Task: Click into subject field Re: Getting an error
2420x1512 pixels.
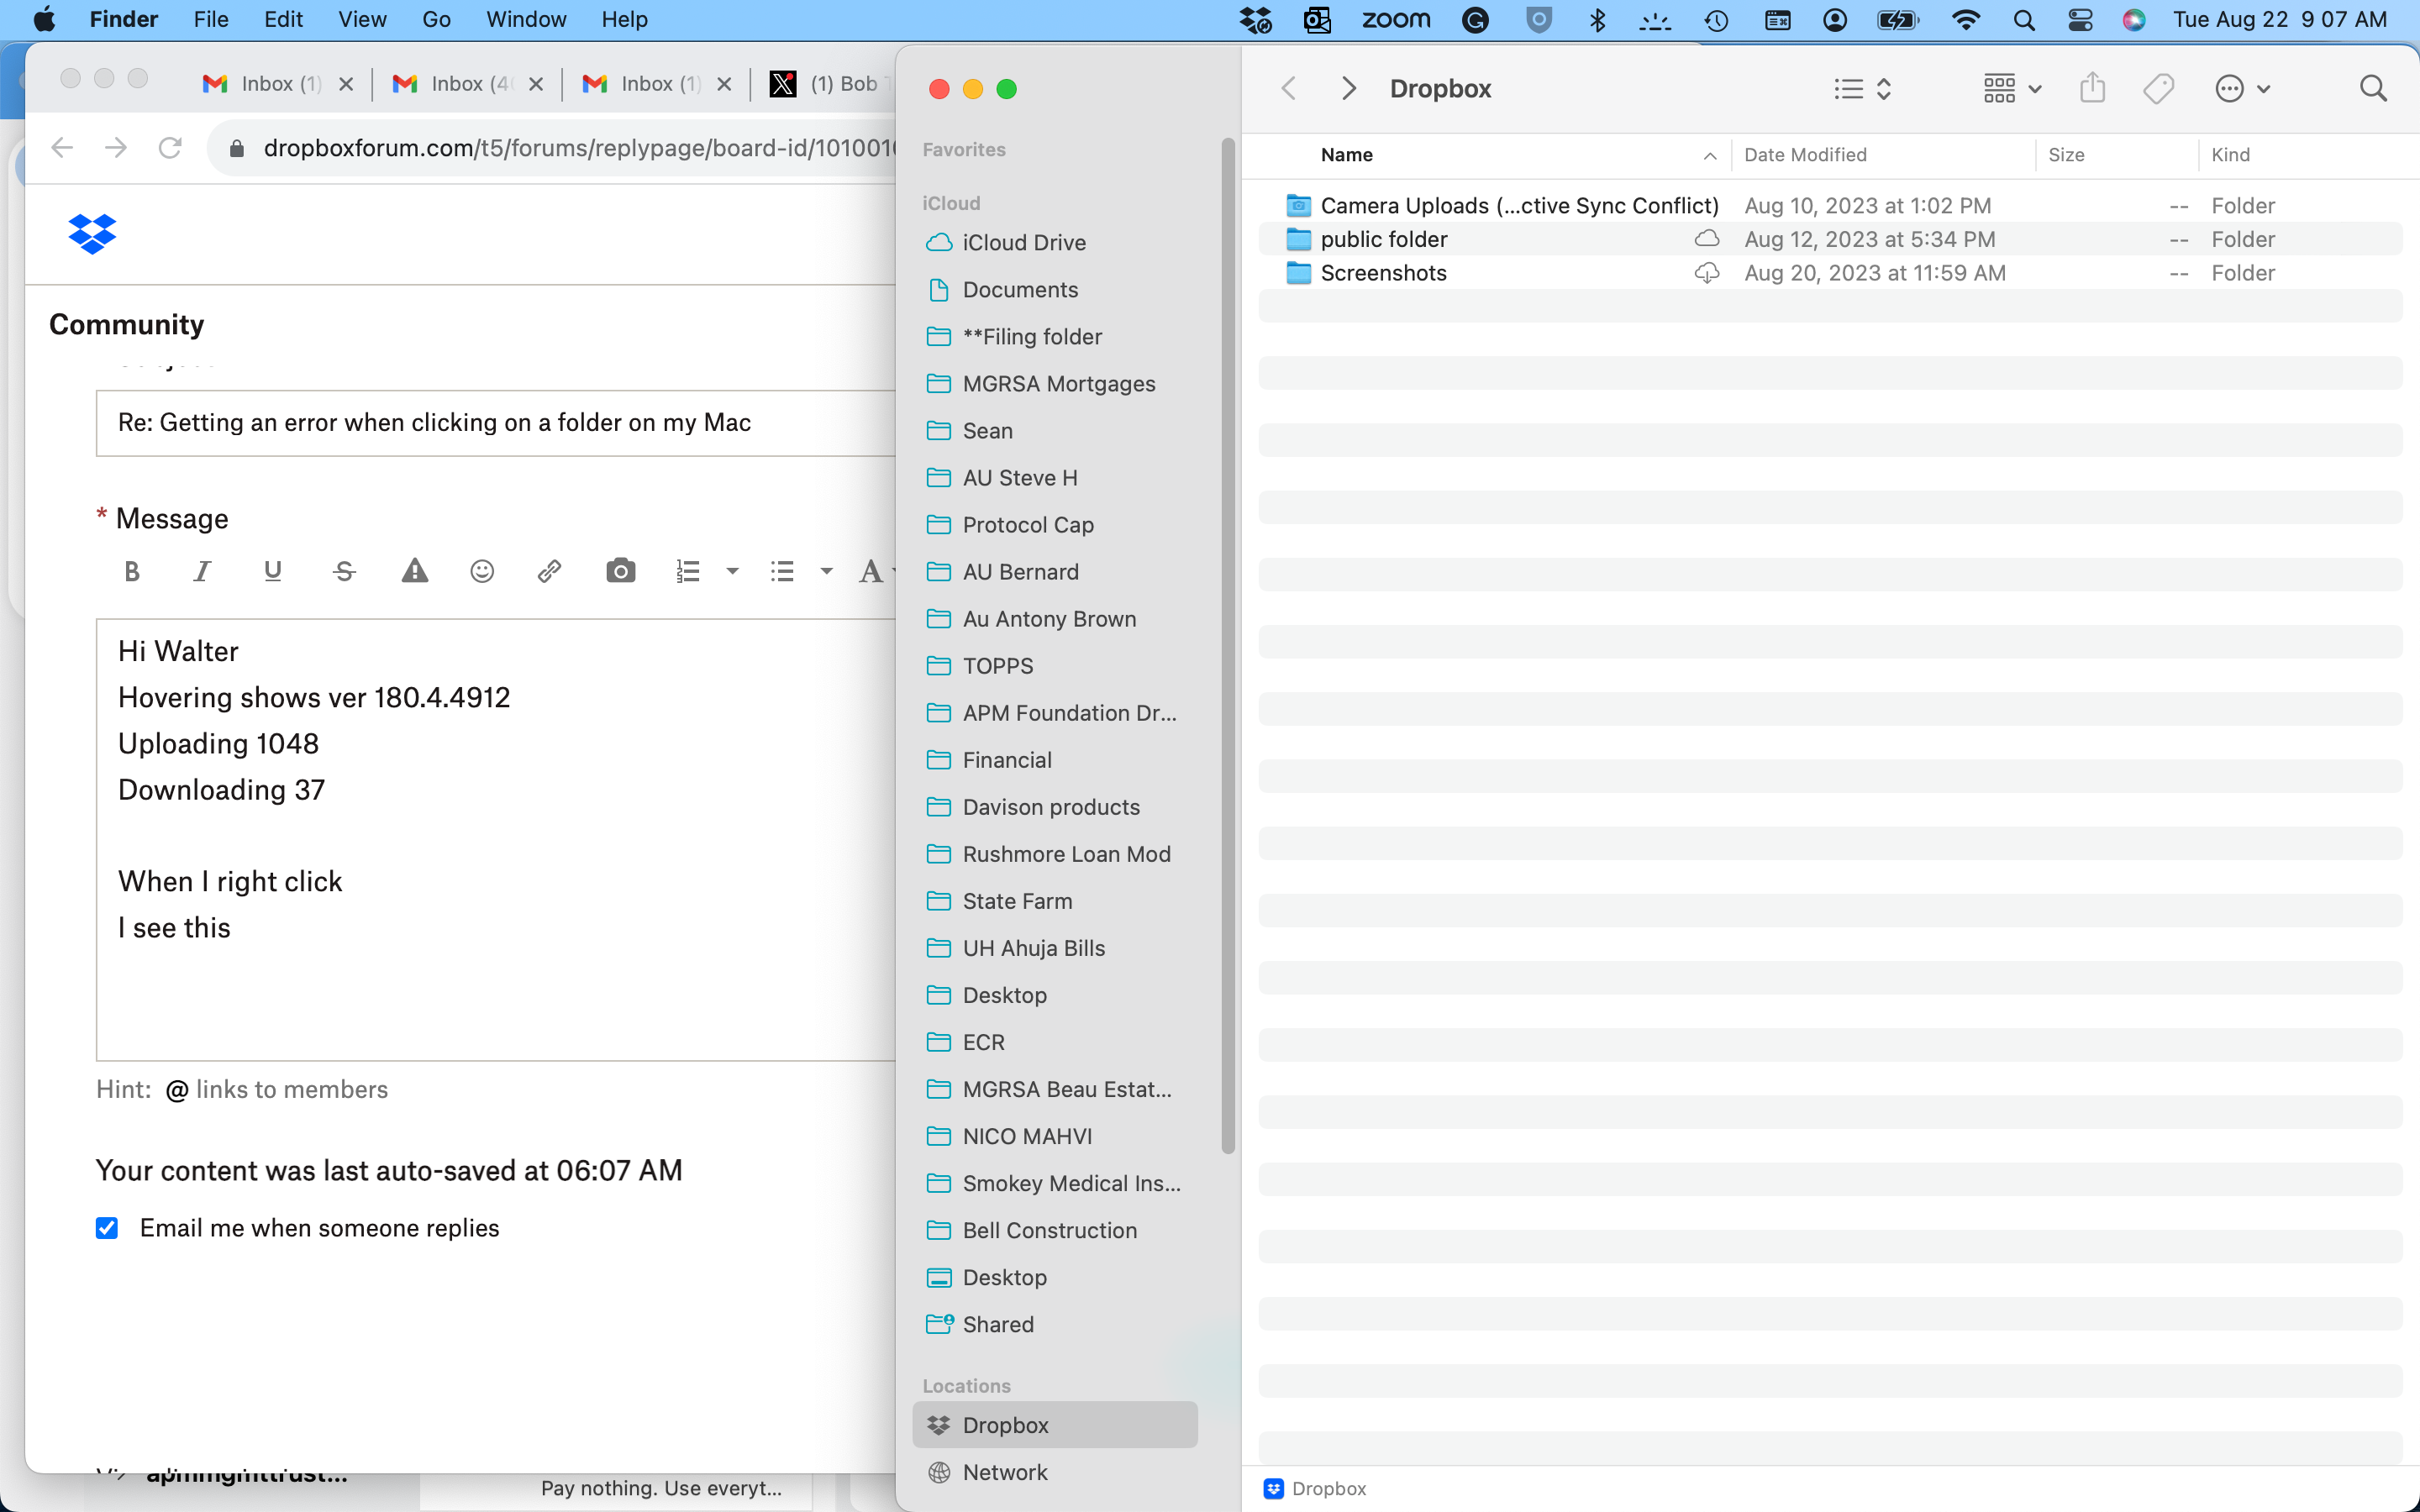Action: [496, 423]
